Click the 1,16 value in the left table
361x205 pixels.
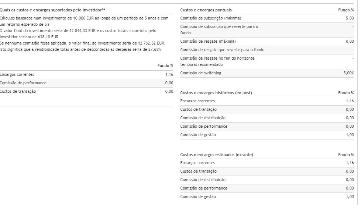tap(169, 74)
